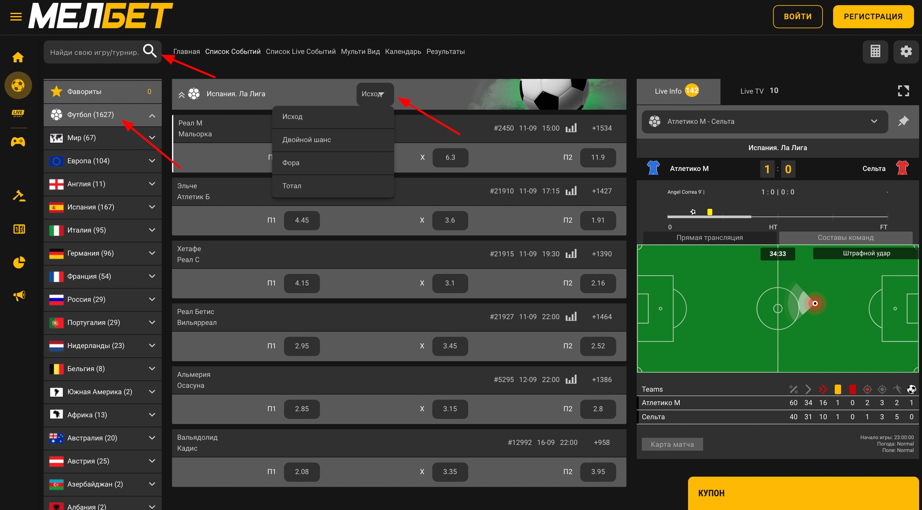This screenshot has width=922, height=510.
Task: Open the Составы команд tab
Action: (x=845, y=237)
